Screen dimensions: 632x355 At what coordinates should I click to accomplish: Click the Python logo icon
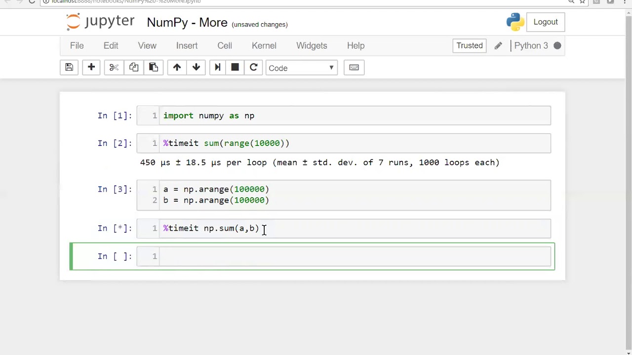pyautogui.click(x=515, y=22)
